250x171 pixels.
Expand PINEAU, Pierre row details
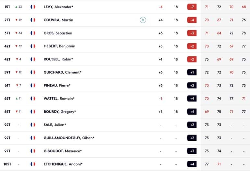[x=125, y=85]
